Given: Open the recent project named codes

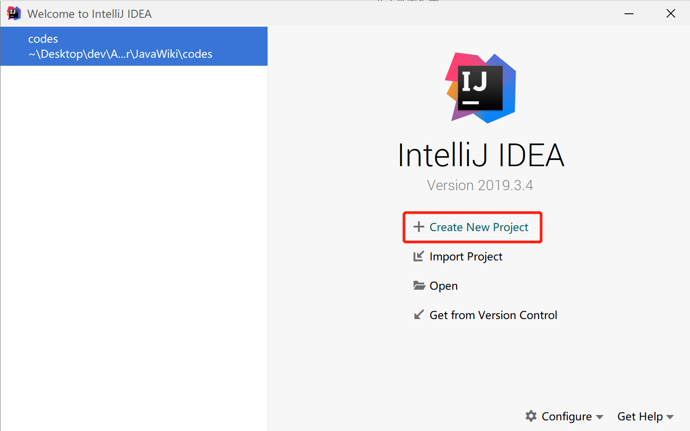Looking at the screenshot, I should point(43,39).
